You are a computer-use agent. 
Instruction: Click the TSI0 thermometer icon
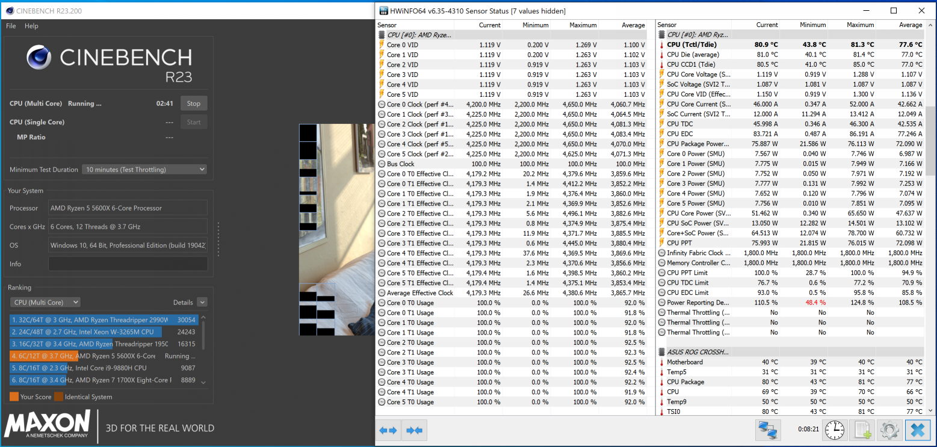661,412
